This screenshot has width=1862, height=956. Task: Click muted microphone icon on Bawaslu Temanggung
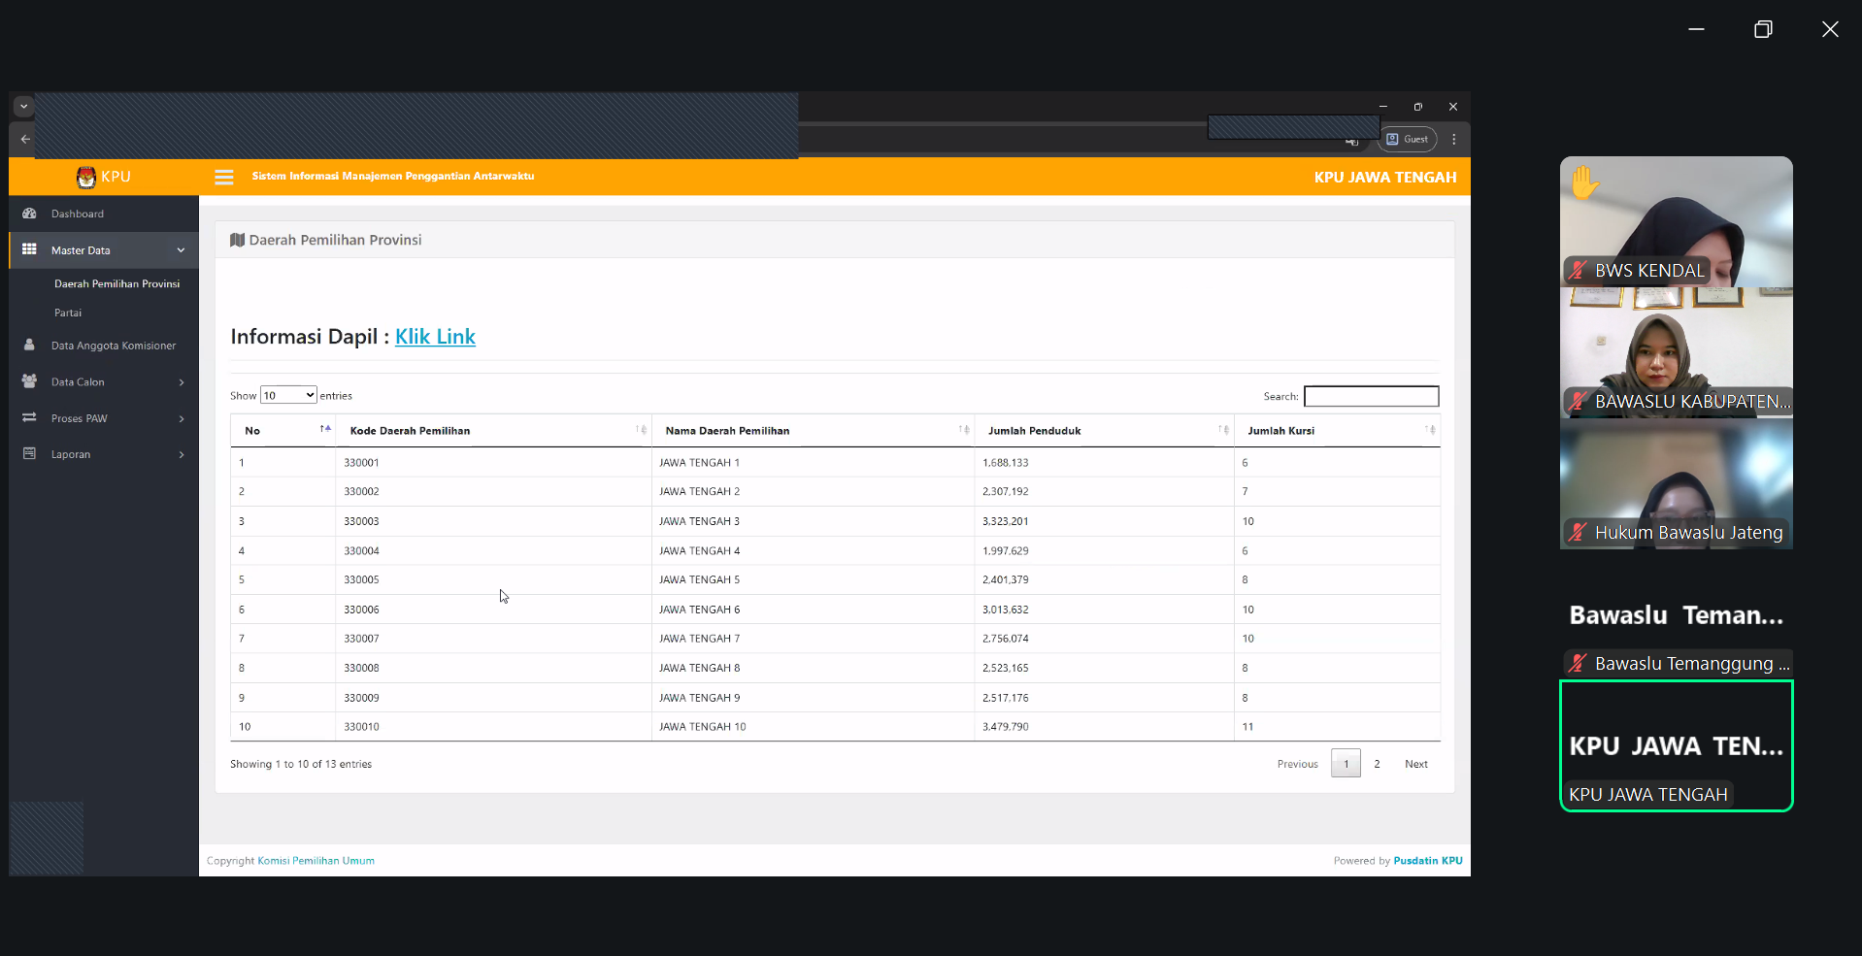tap(1579, 663)
